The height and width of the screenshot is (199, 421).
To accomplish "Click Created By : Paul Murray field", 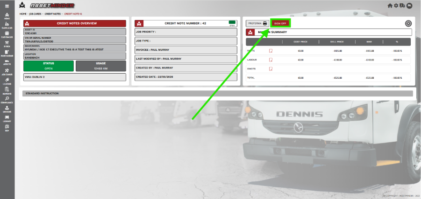I will coord(186,68).
